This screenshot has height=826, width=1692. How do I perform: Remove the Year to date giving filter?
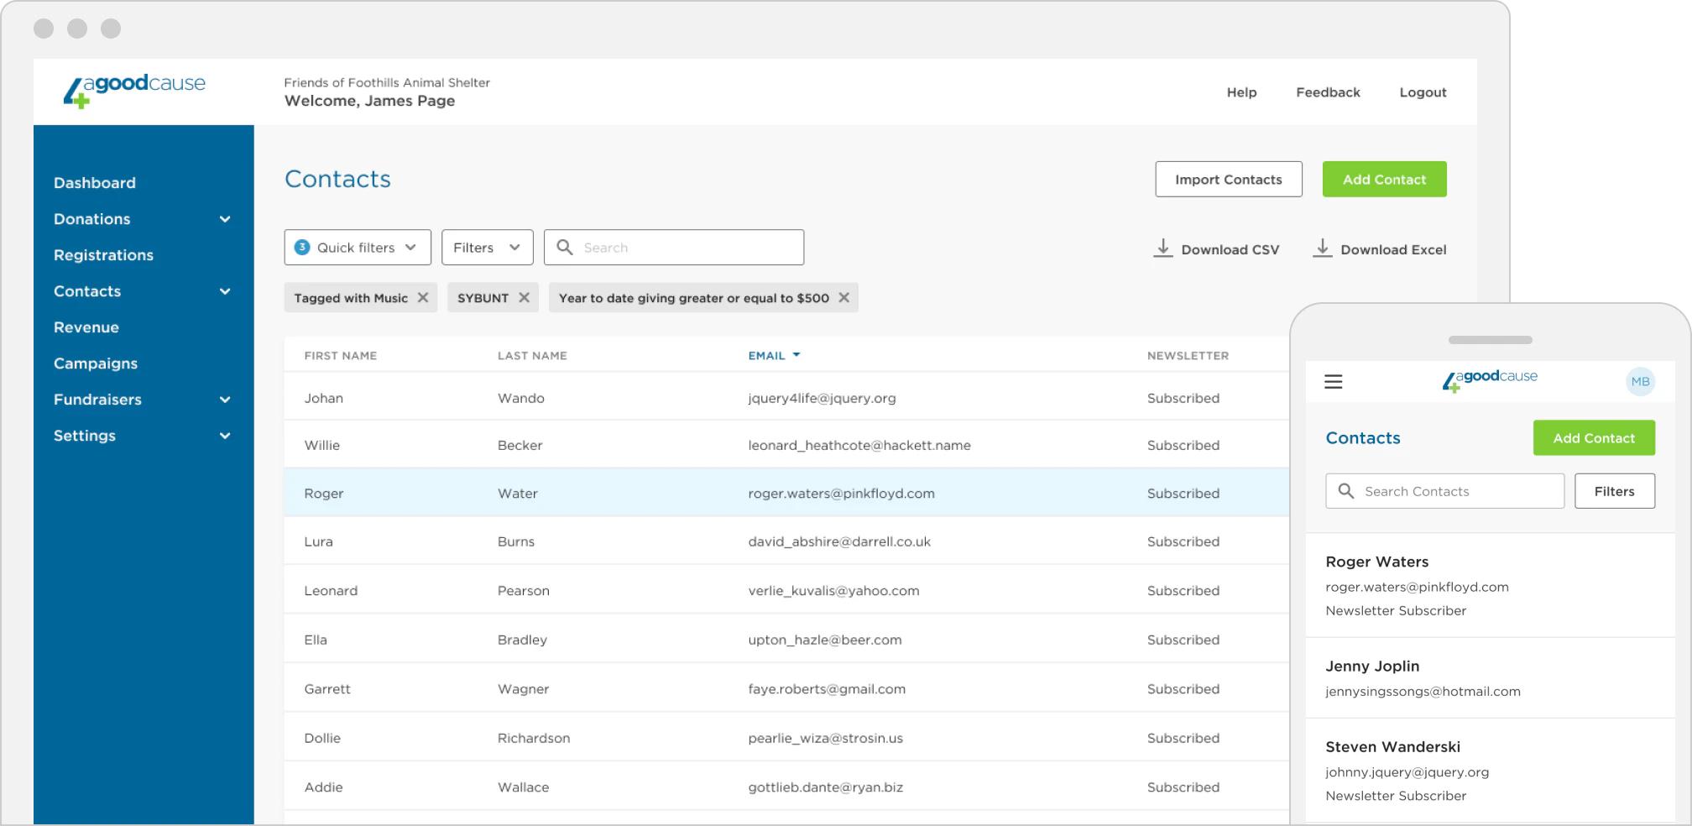[844, 298]
